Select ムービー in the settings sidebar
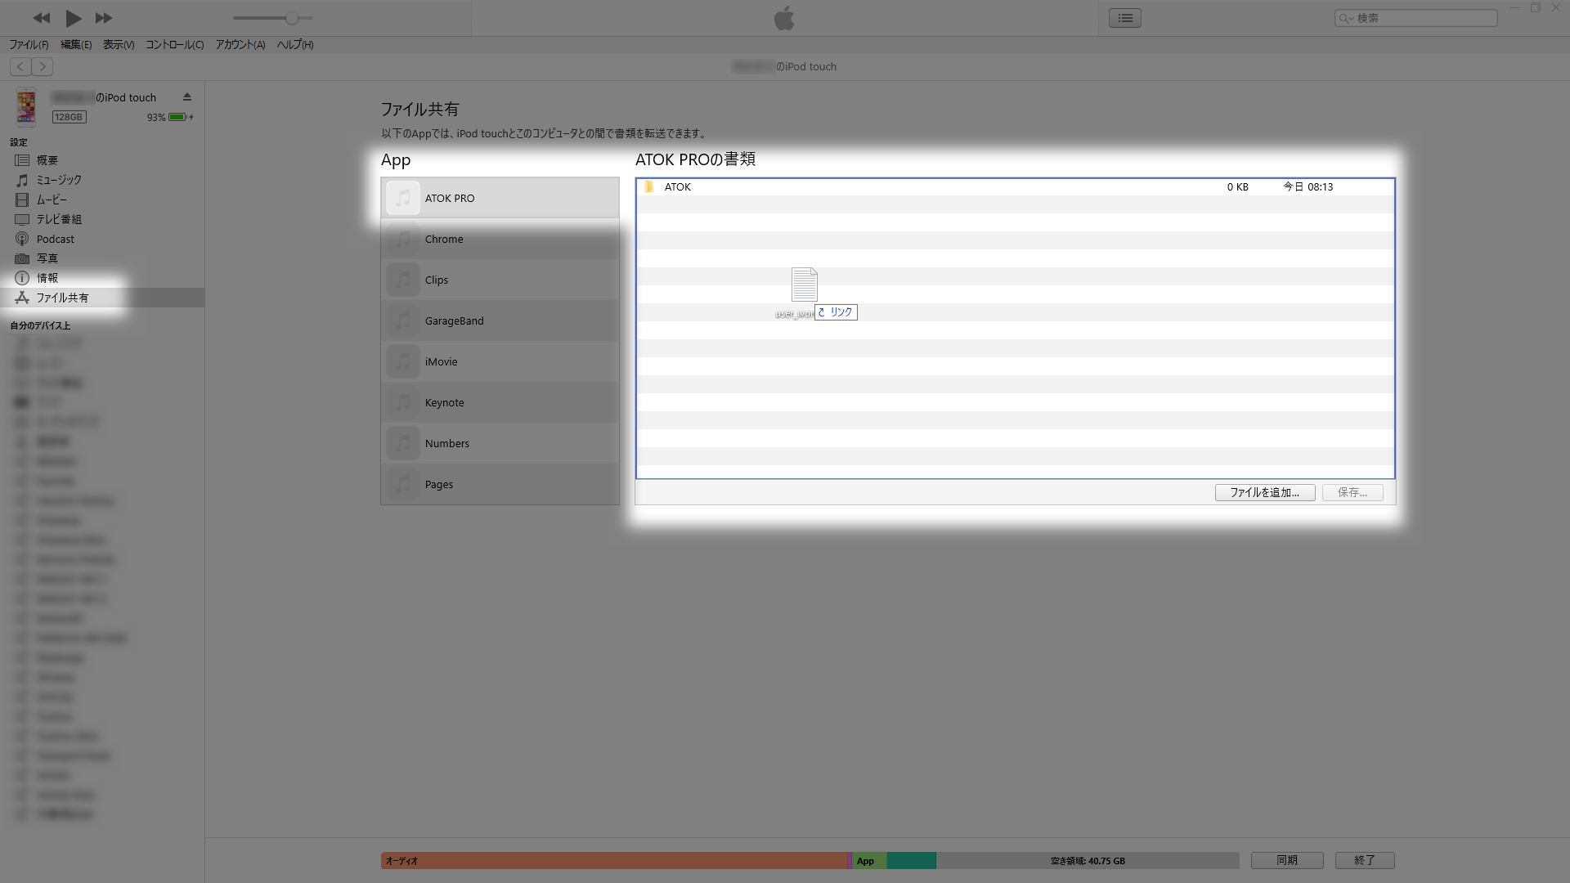This screenshot has width=1570, height=883. coord(102,199)
